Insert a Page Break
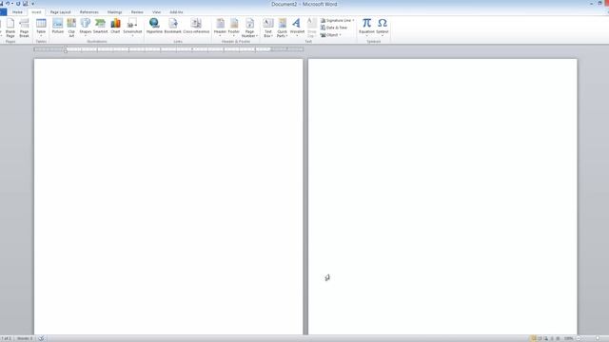Image resolution: width=609 pixels, height=342 pixels. (24, 28)
